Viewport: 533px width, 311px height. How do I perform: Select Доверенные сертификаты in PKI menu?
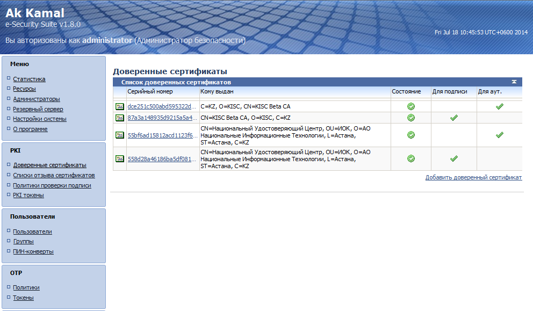49,165
